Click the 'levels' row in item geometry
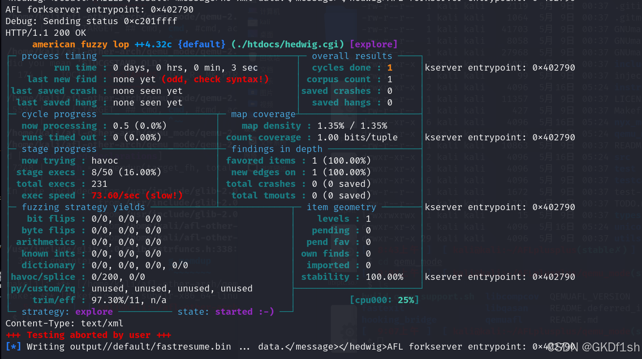Screen dimensions: 642x359 344,219
